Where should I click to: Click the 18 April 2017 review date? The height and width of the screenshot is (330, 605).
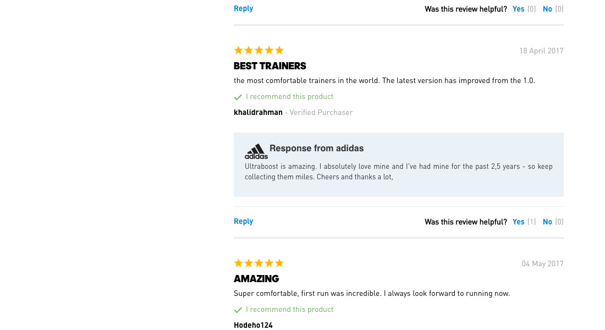coord(541,51)
